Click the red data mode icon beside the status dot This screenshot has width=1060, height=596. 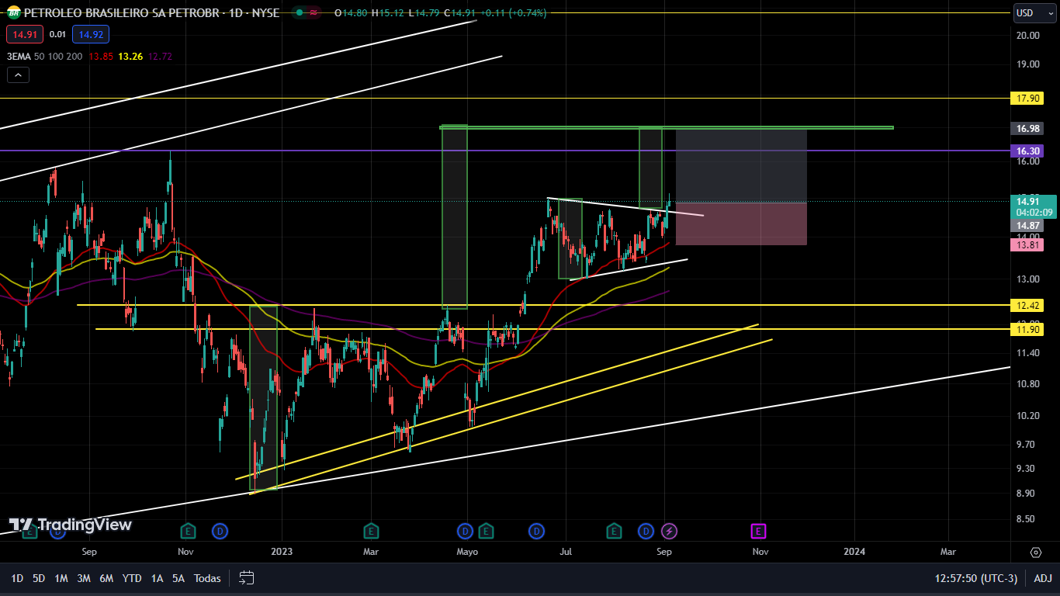pos(313,13)
